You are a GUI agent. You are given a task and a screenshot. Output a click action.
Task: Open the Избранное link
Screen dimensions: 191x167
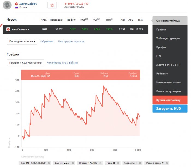[46, 42]
